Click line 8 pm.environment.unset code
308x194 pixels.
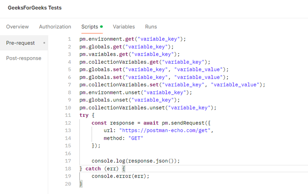pos(136,92)
